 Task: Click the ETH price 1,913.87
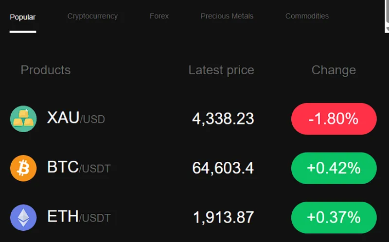(x=223, y=217)
